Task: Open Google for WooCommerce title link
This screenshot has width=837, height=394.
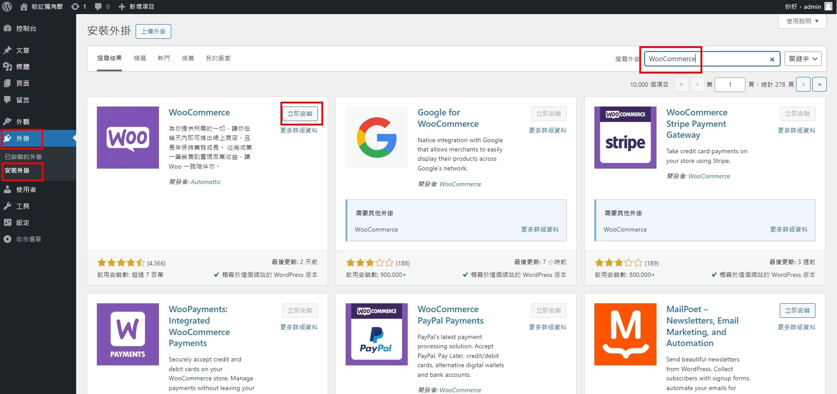Action: (x=448, y=118)
